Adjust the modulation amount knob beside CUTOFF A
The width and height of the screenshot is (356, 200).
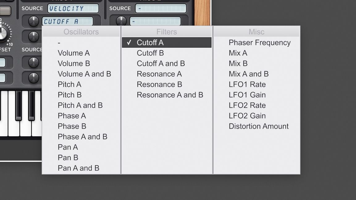click(34, 21)
